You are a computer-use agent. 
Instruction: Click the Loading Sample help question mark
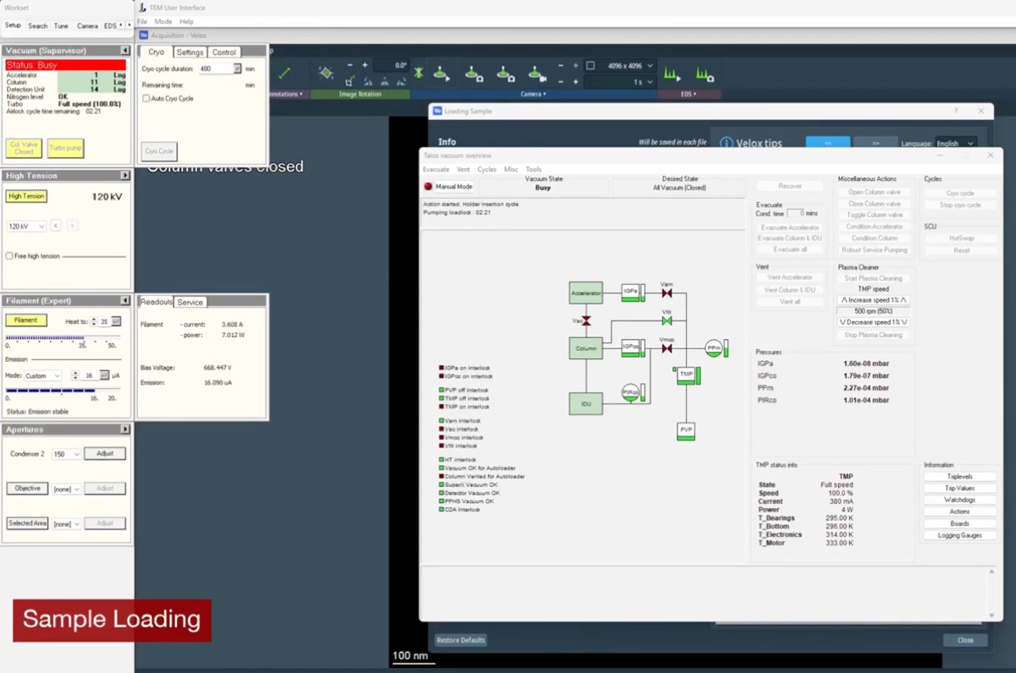[x=956, y=111]
